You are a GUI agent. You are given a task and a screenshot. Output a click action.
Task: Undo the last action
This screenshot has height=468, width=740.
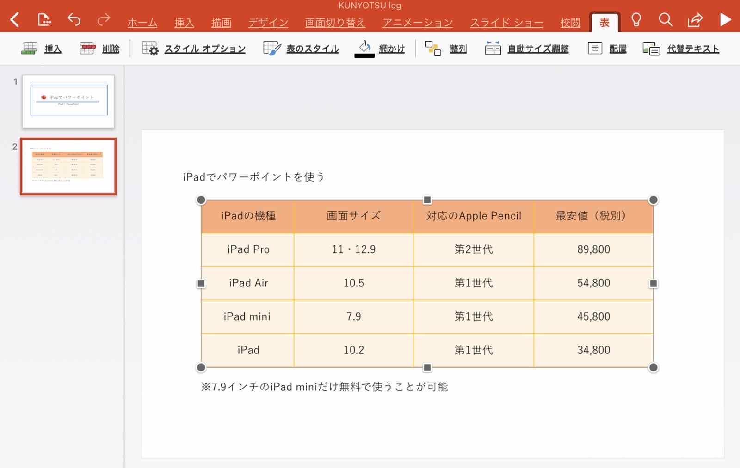pyautogui.click(x=74, y=19)
